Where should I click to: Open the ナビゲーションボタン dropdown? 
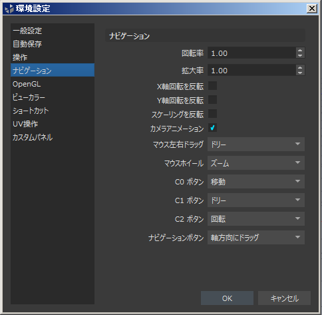coord(256,238)
